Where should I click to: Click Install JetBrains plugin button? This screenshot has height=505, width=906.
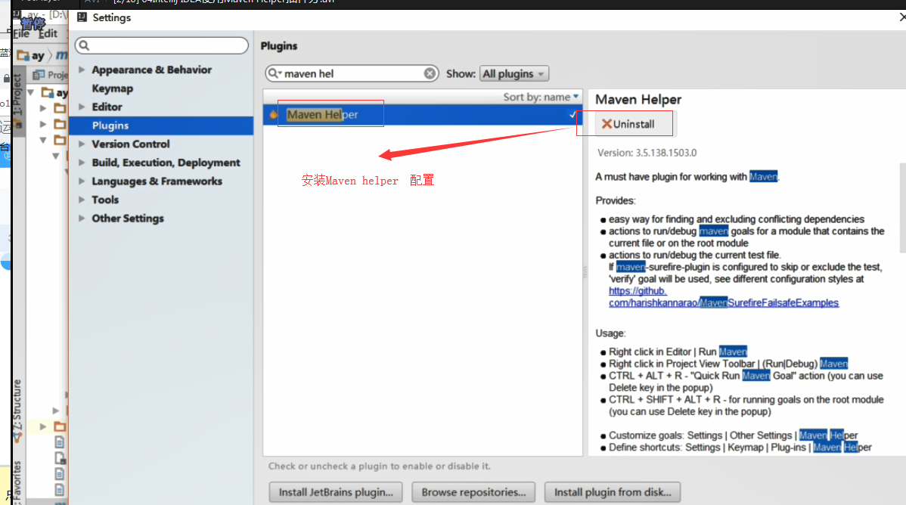(x=336, y=492)
